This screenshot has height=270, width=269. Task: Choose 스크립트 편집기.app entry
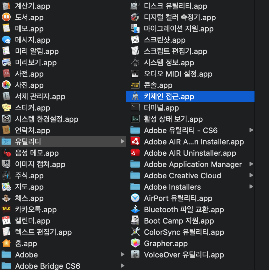(190, 51)
